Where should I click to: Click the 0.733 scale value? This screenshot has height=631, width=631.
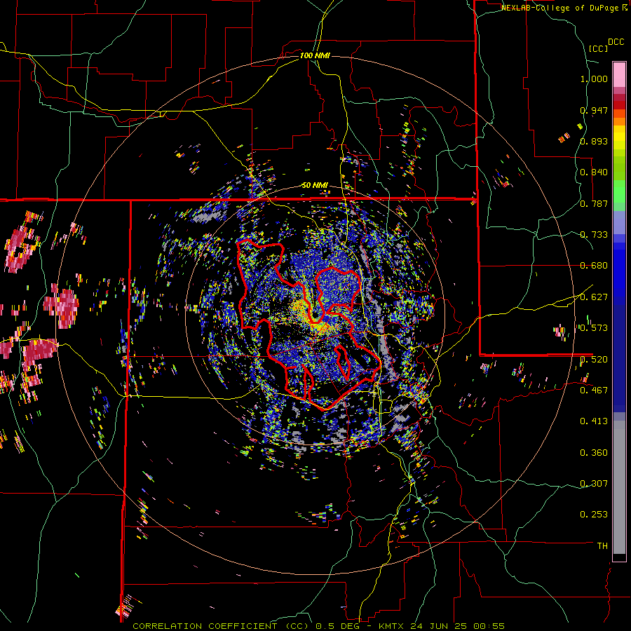point(594,235)
